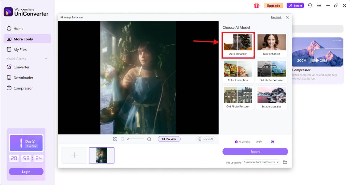
Task: Choose the Face Enhancer AI model
Action: [272, 45]
